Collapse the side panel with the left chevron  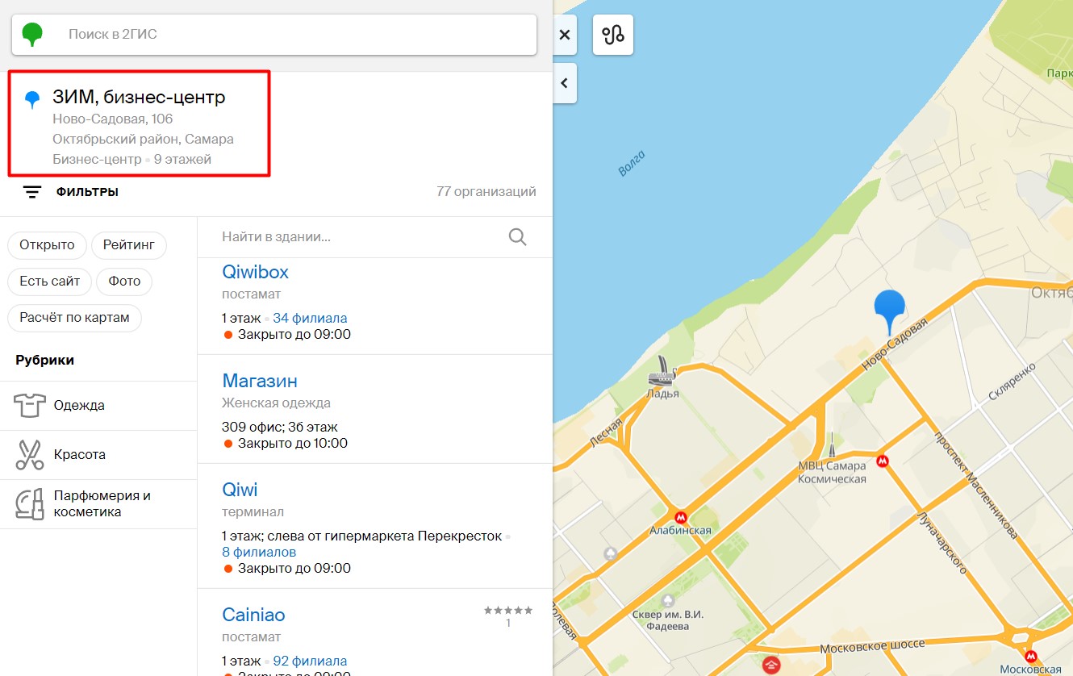pyautogui.click(x=565, y=83)
